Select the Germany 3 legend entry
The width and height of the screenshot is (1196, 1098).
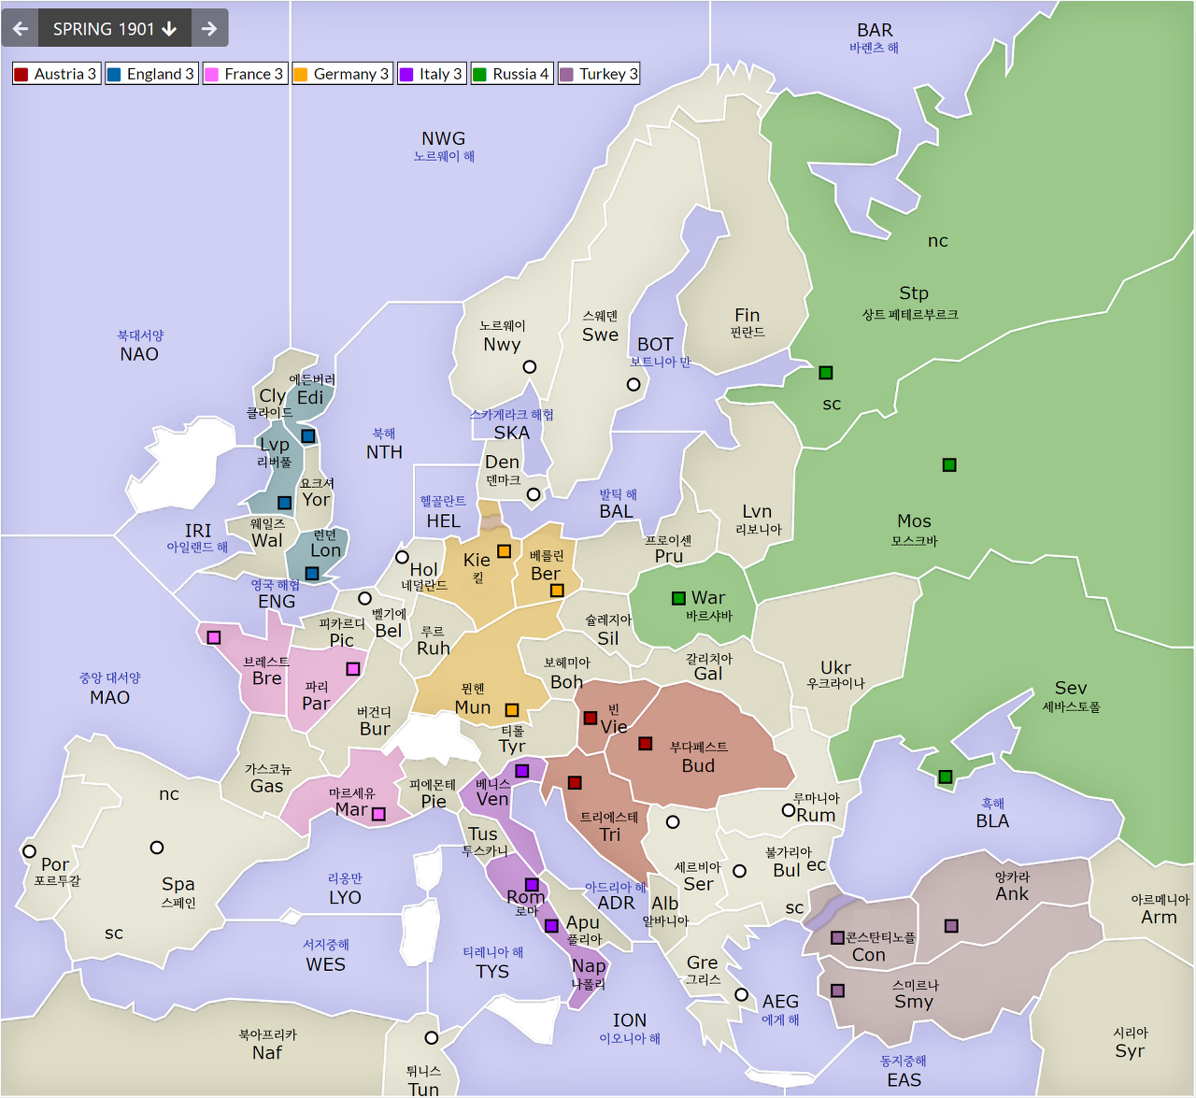(342, 74)
